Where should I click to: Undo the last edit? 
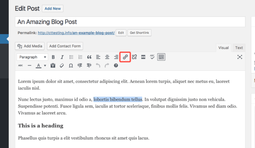(x=98, y=65)
